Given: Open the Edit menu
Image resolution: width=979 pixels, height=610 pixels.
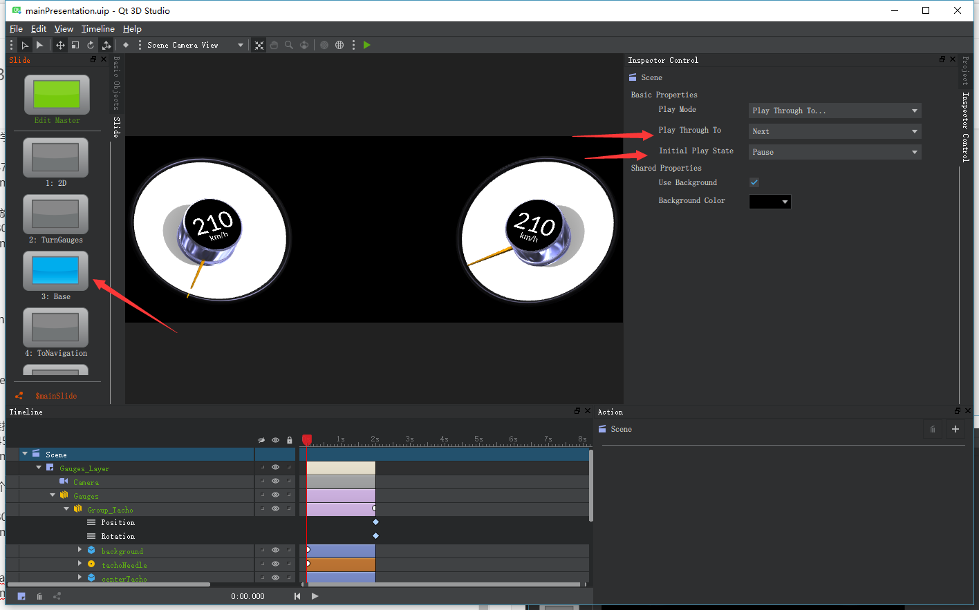Looking at the screenshot, I should [x=39, y=29].
